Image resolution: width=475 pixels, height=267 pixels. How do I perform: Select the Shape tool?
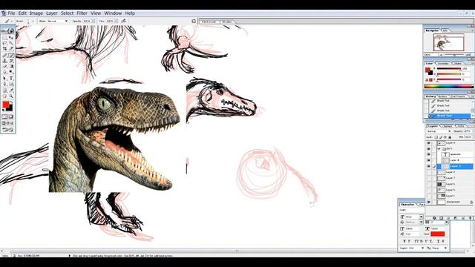[x=11, y=84]
